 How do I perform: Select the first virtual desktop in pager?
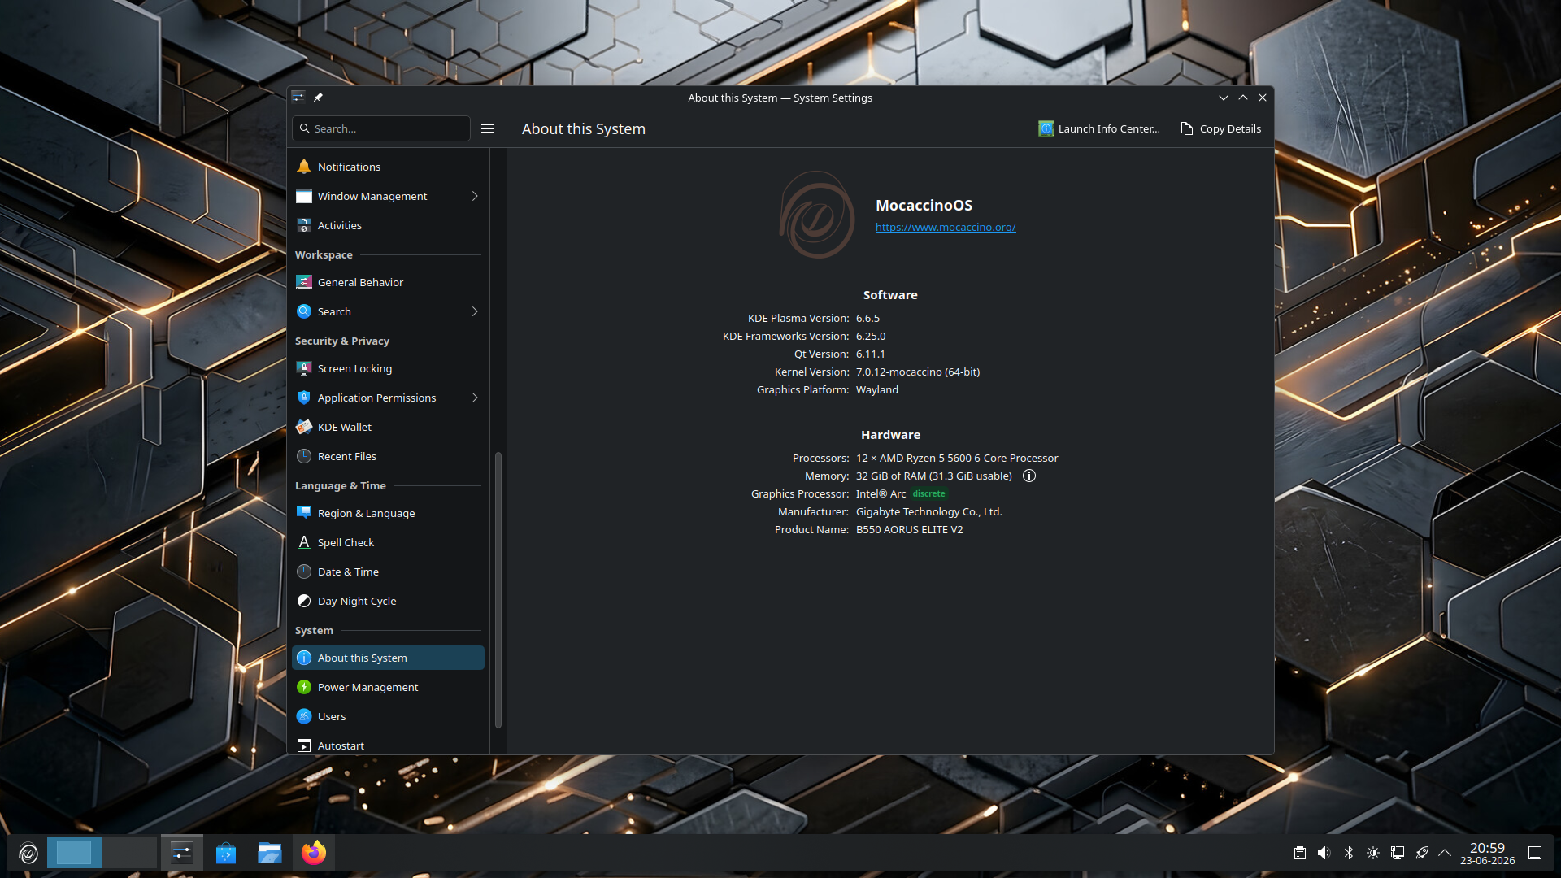click(74, 853)
